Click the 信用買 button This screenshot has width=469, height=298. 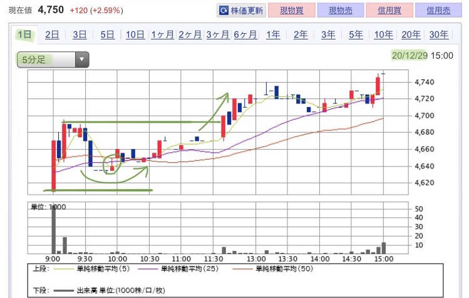[x=389, y=11]
